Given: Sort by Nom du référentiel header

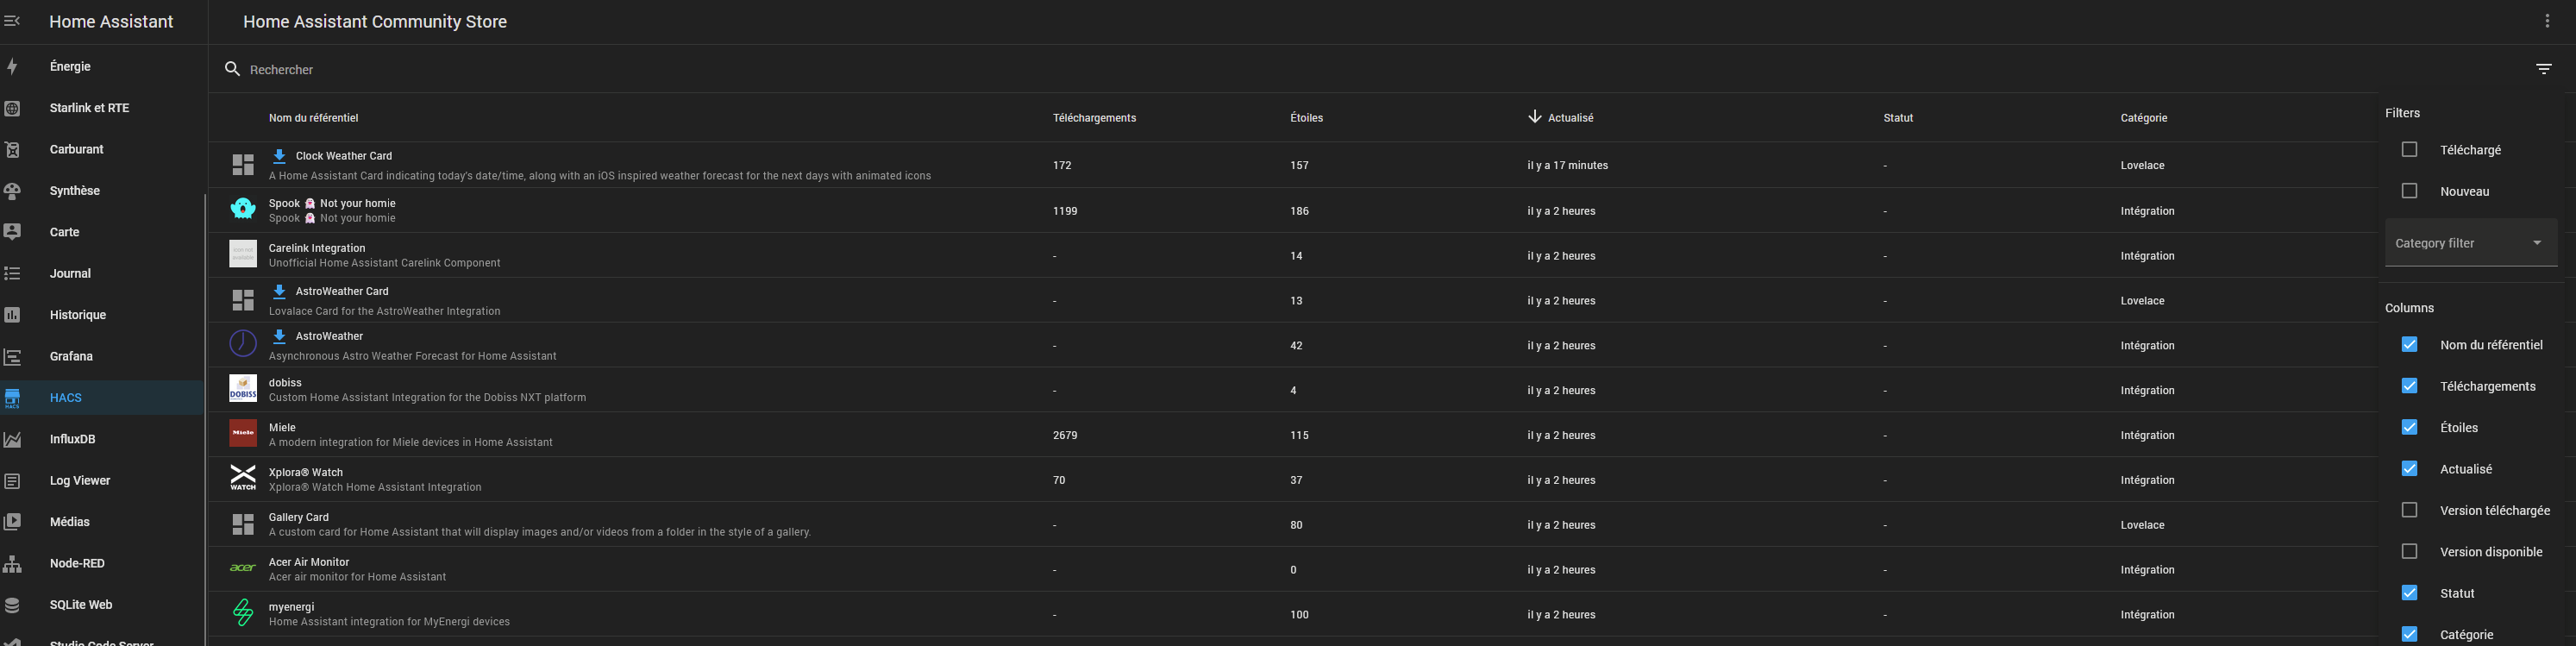Looking at the screenshot, I should [313, 118].
